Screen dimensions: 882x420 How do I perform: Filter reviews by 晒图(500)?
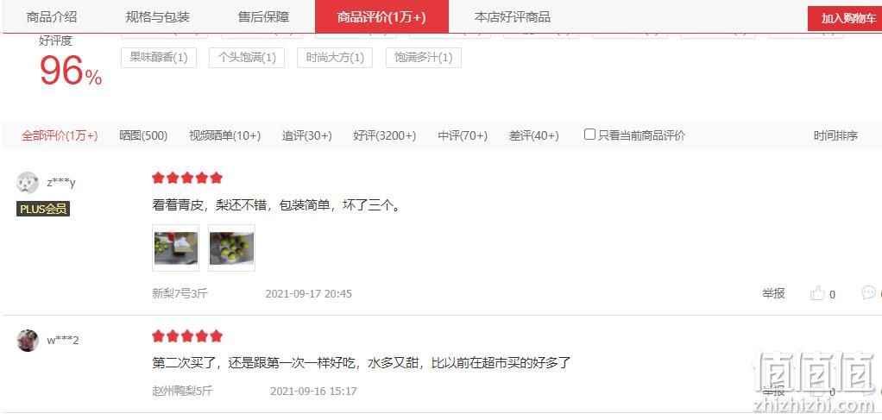click(x=143, y=135)
